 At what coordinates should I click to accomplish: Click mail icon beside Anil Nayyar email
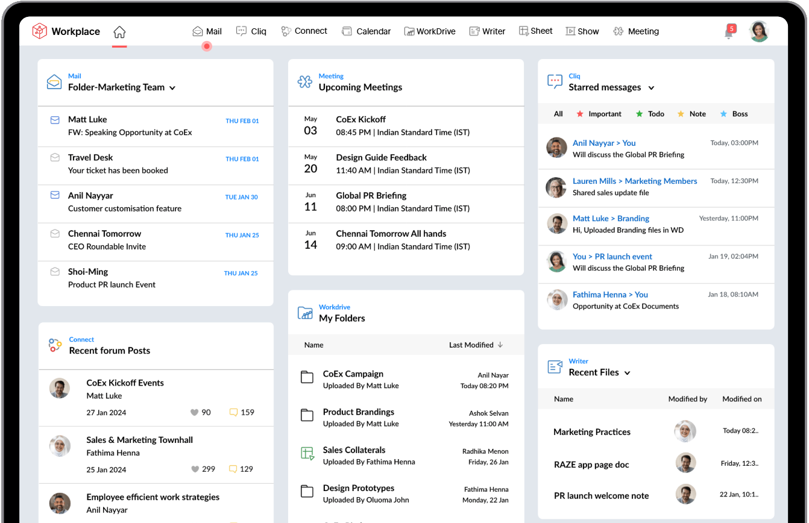click(x=55, y=195)
